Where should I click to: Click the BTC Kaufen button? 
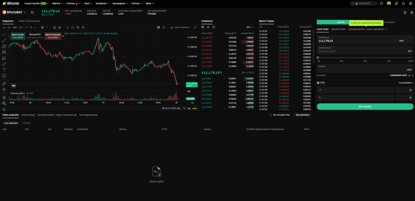365,107
